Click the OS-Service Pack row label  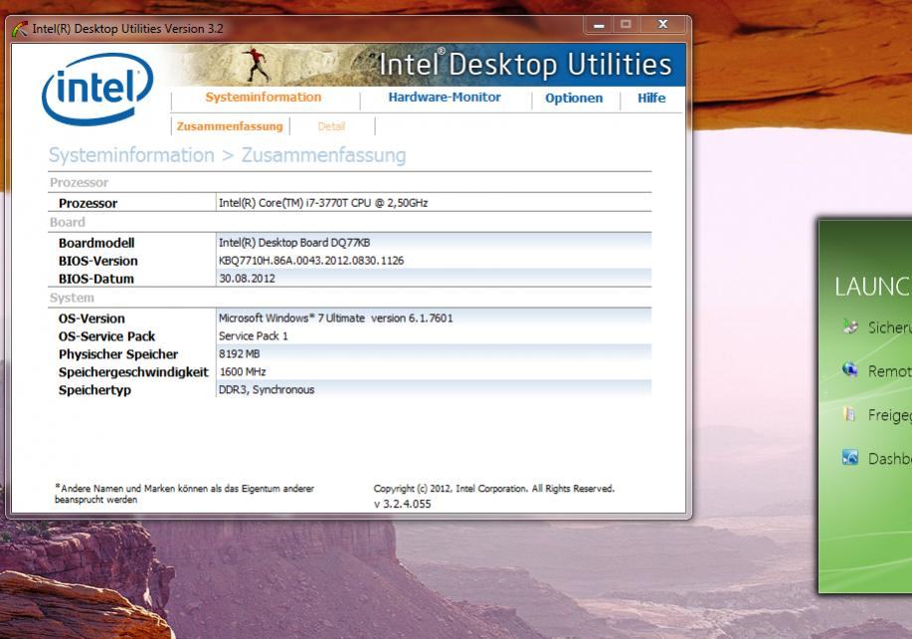(107, 336)
